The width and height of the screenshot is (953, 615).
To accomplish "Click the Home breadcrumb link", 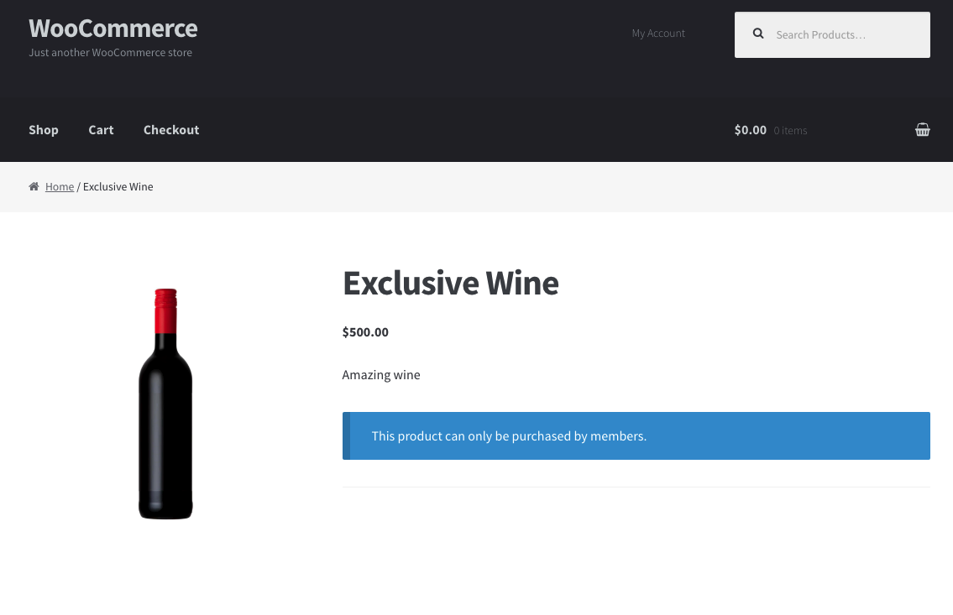I will (60, 186).
